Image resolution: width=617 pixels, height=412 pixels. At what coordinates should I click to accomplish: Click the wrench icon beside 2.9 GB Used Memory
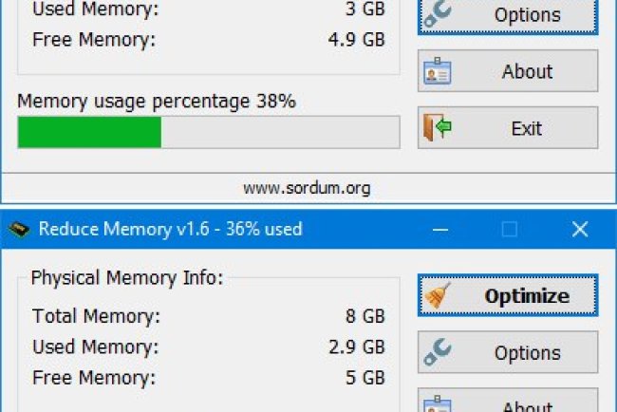click(x=438, y=353)
